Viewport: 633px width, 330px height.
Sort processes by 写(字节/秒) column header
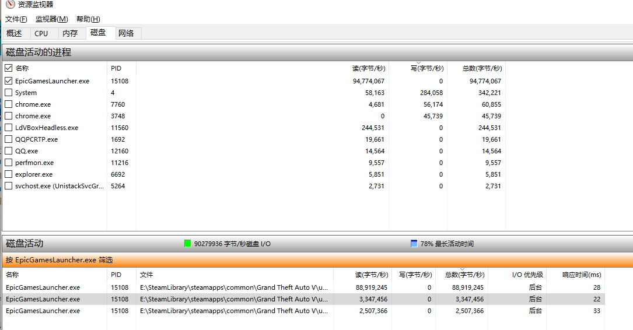(418, 68)
